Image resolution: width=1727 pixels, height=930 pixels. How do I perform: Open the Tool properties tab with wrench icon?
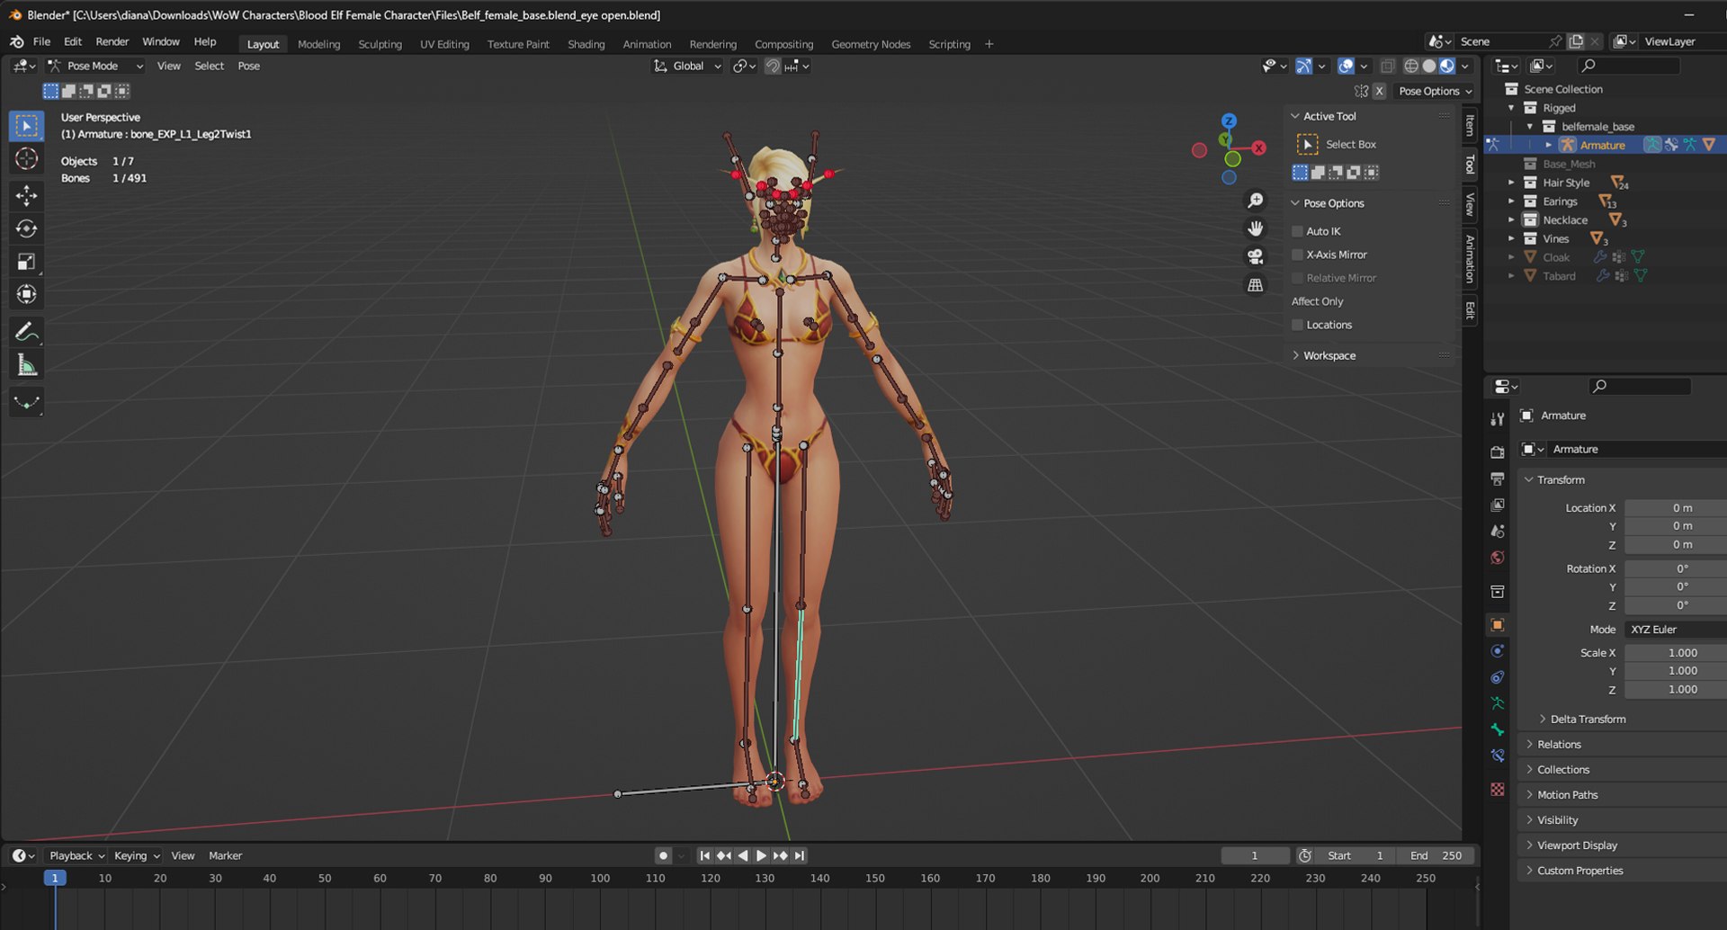click(1498, 419)
